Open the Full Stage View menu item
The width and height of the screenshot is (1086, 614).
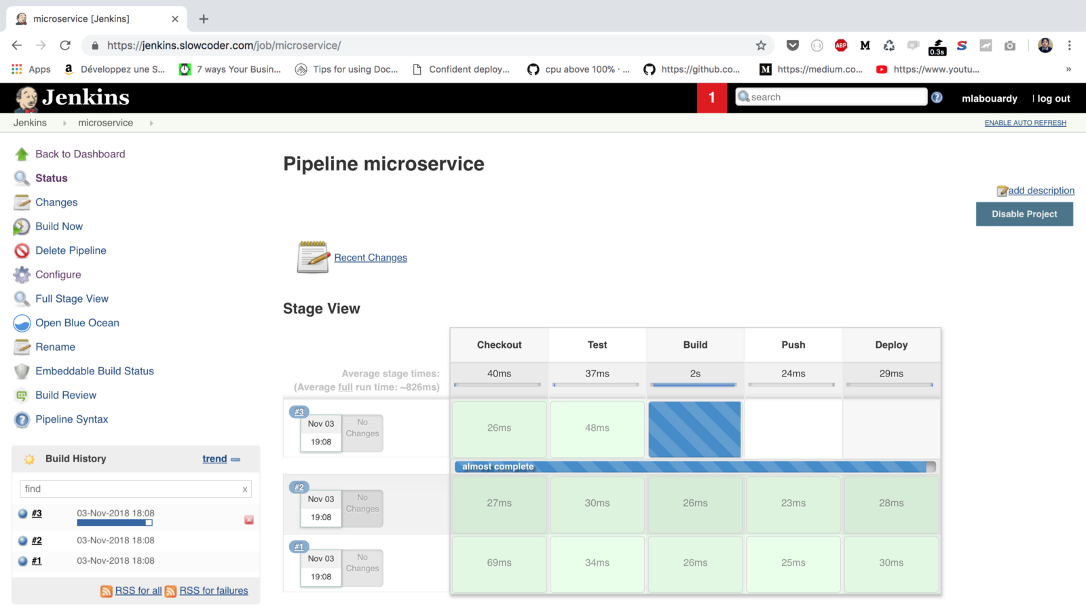[71, 299]
